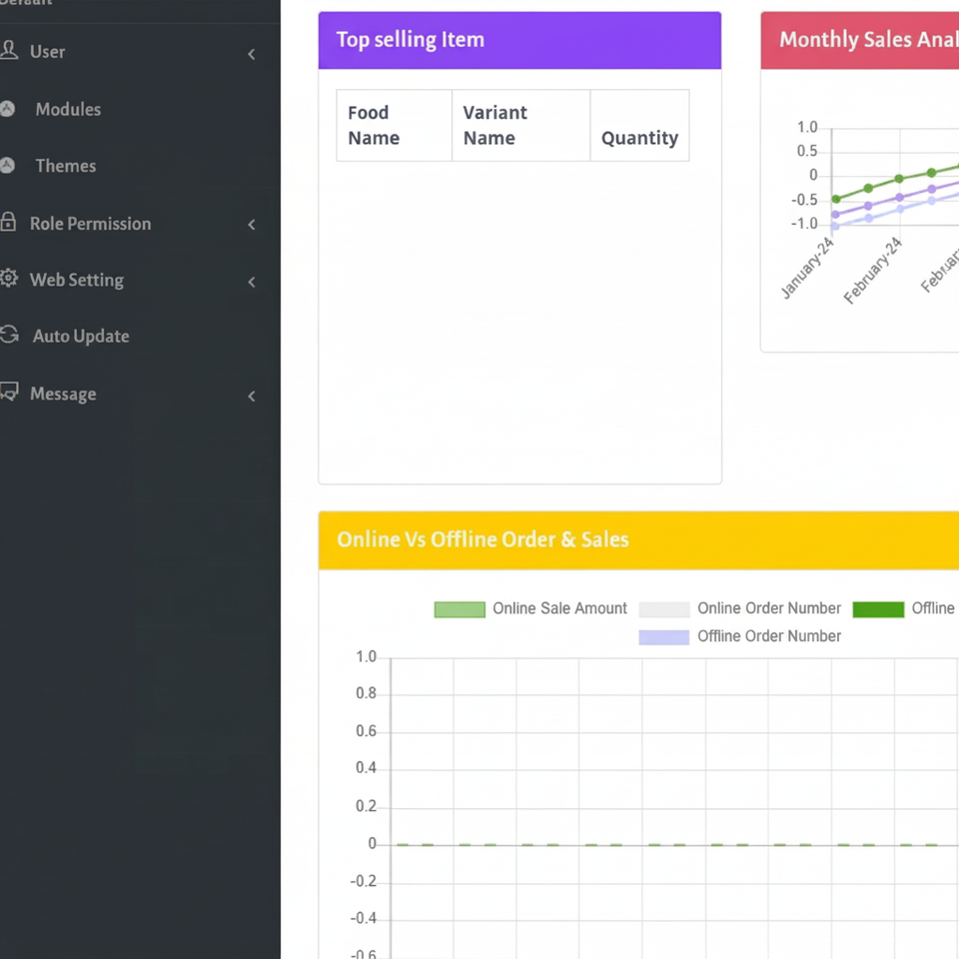Click the Quantity column header
The width and height of the screenshot is (959, 959).
(639, 138)
